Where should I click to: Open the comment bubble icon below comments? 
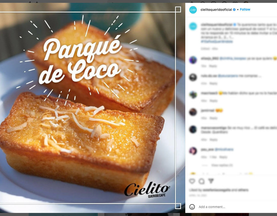click(202, 181)
